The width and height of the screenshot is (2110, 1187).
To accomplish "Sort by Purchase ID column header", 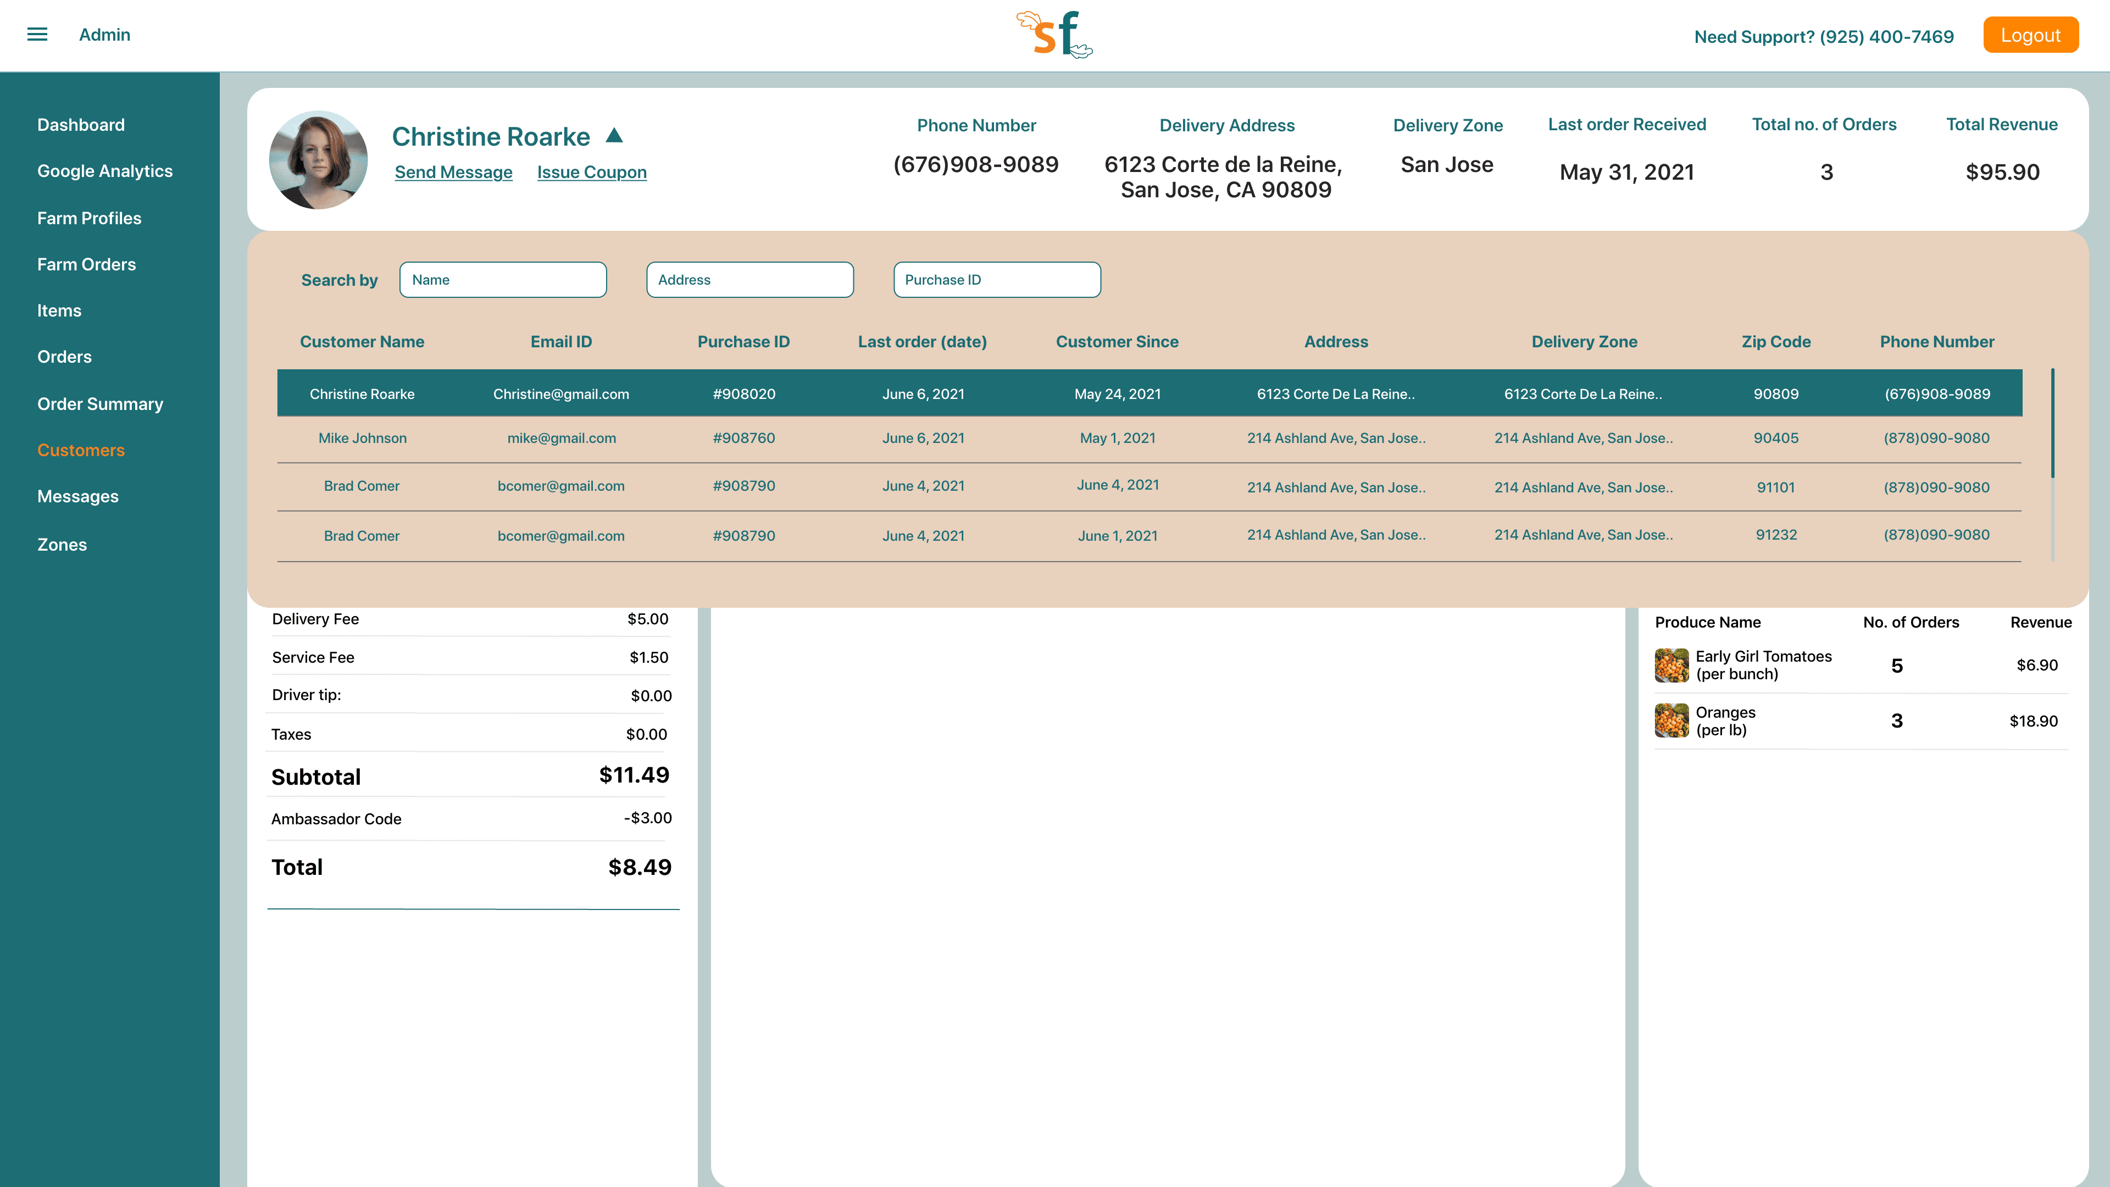I will [x=744, y=342].
